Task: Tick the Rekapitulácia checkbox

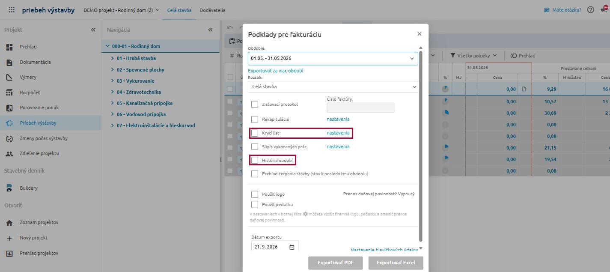Action: click(x=255, y=119)
